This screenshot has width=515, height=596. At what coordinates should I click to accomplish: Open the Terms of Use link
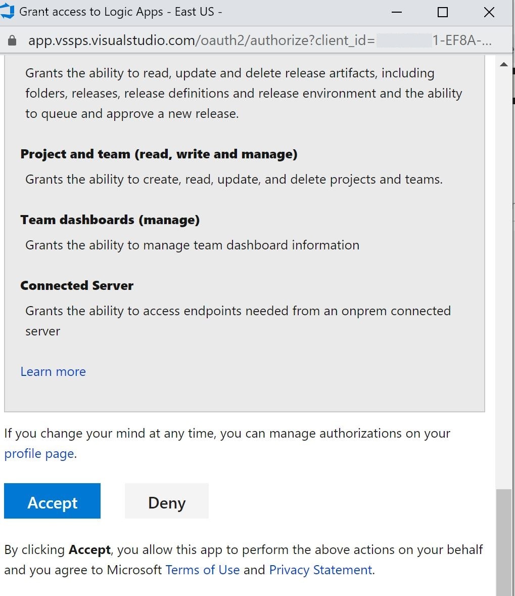pos(203,570)
